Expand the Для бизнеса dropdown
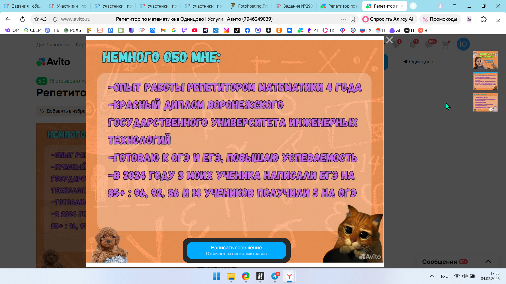The width and height of the screenshot is (506, 284). point(53,45)
